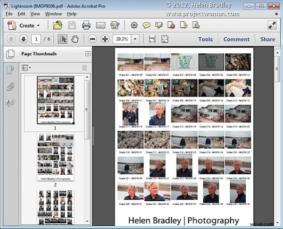The image size is (283, 229).
Task: Click document view scrollbar thumb
Action: tap(277, 69)
